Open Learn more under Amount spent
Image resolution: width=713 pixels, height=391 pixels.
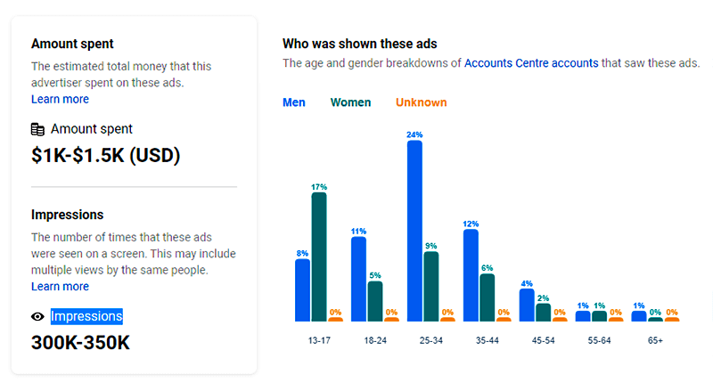(60, 99)
